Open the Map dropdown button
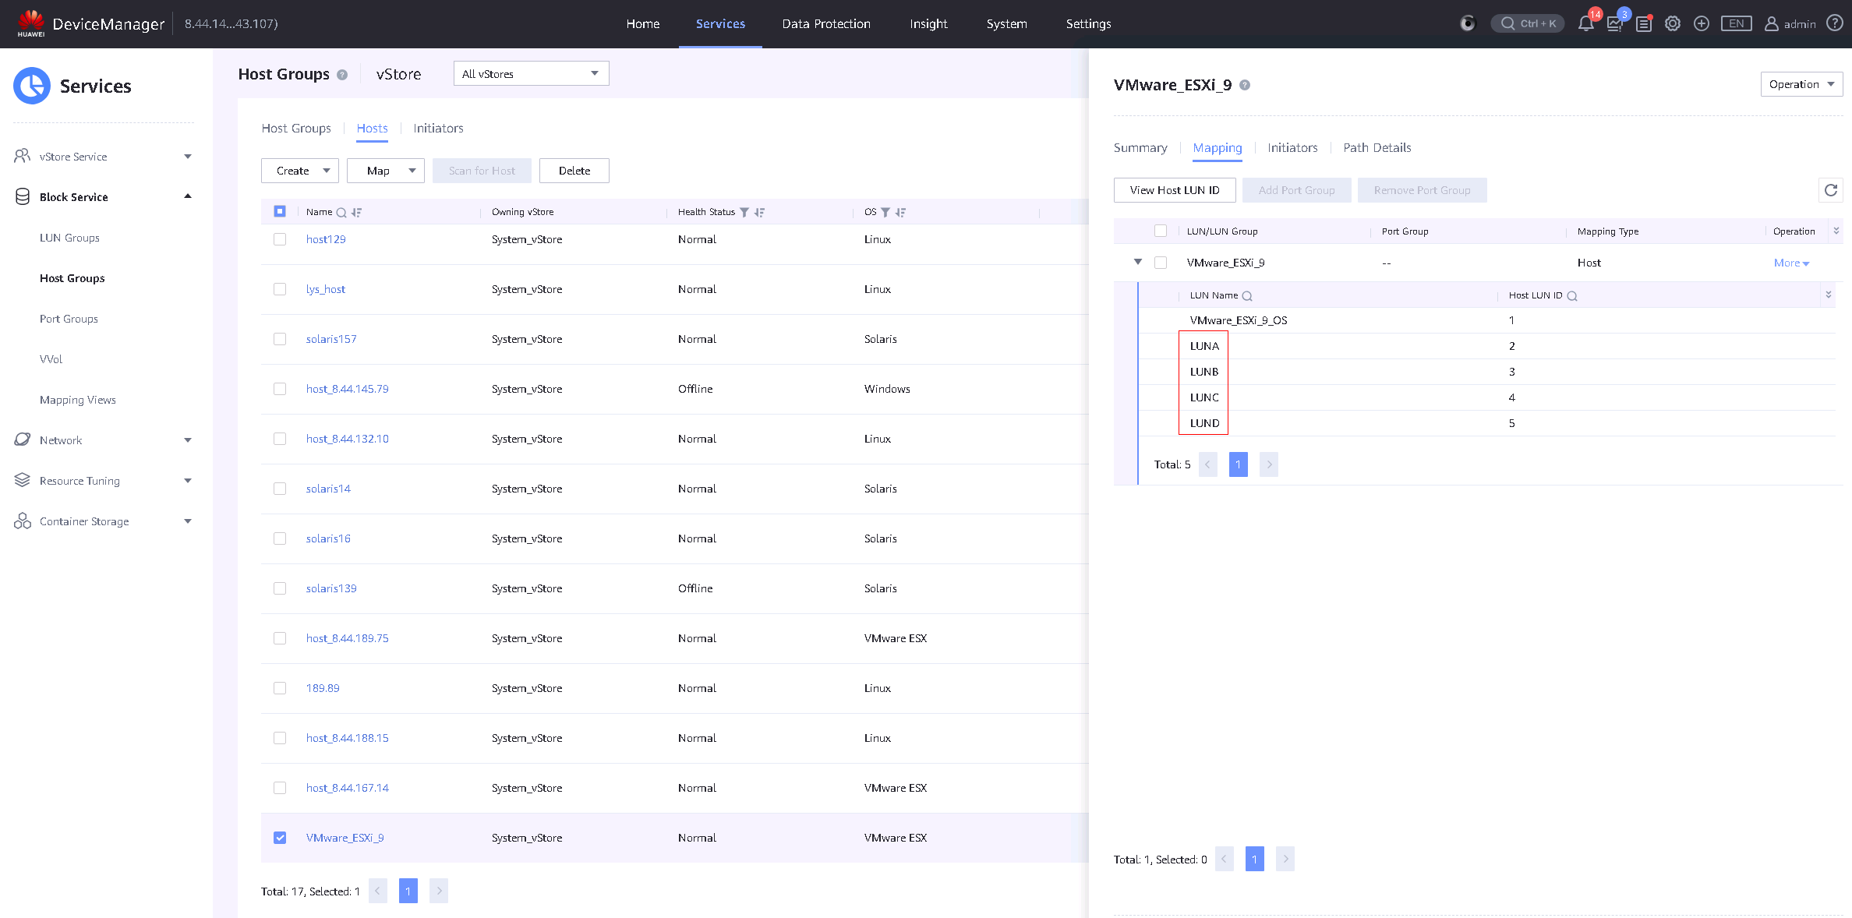Screen dimensions: 1852x918 click(385, 171)
